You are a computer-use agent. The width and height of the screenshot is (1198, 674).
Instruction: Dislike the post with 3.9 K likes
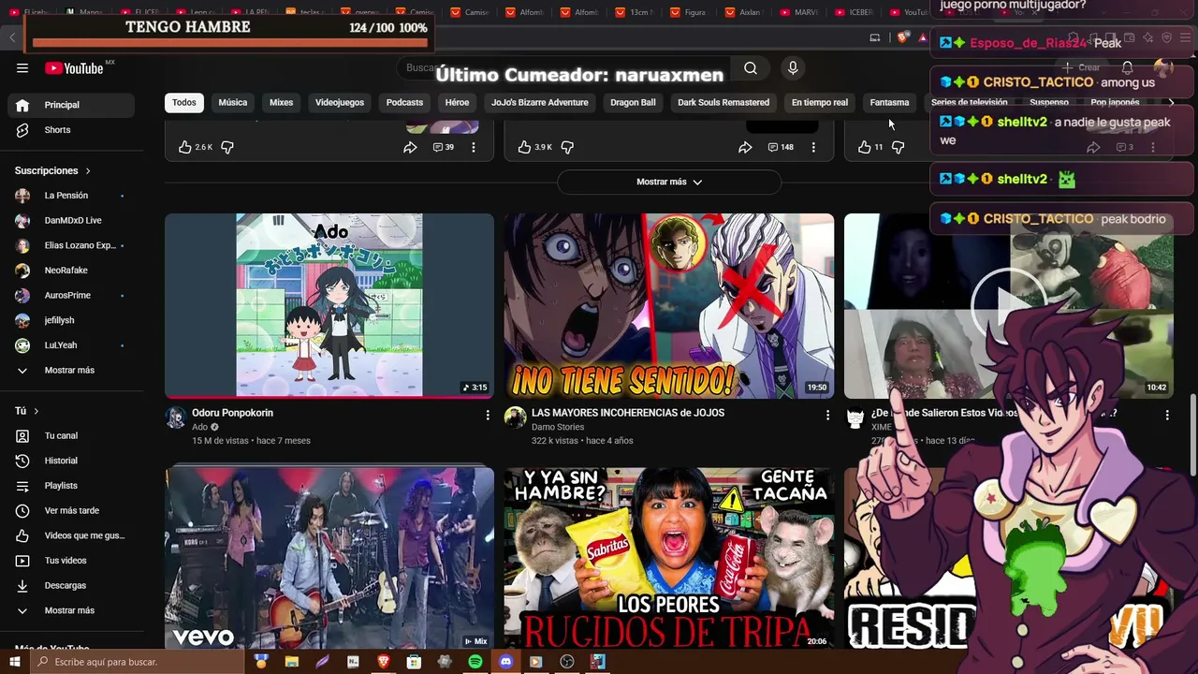(x=567, y=147)
